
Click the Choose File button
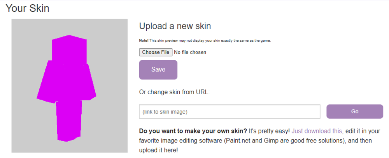156,52
